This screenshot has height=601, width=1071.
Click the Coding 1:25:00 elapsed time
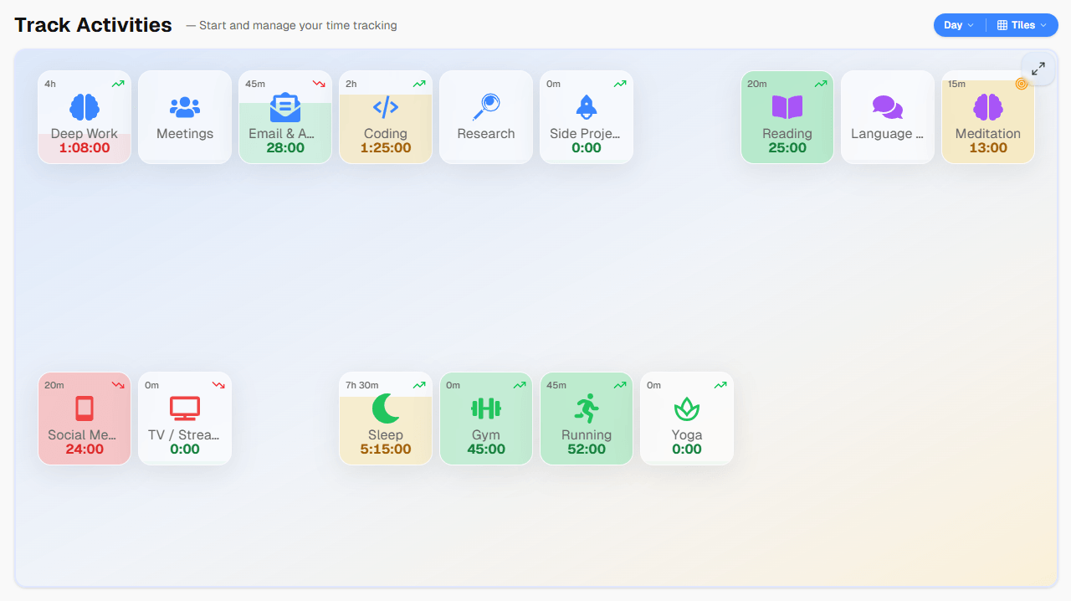(x=386, y=148)
